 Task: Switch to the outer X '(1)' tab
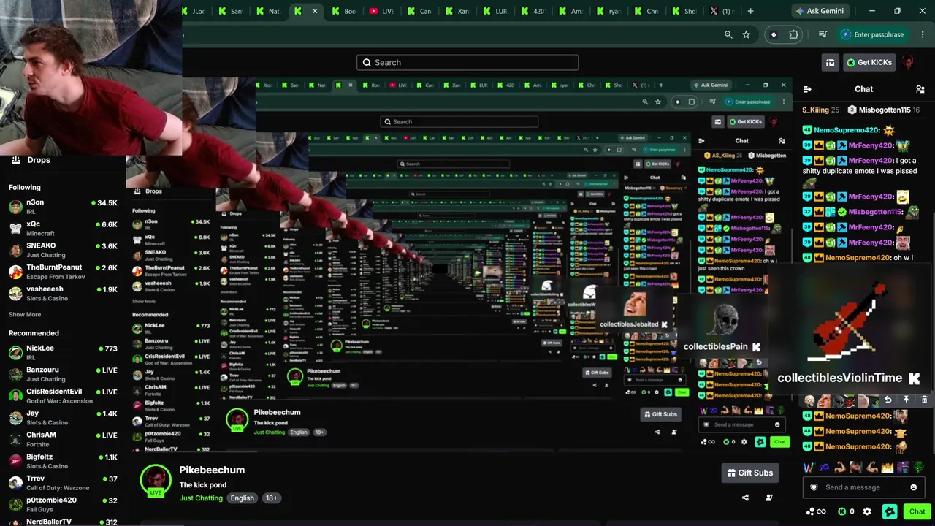721,11
